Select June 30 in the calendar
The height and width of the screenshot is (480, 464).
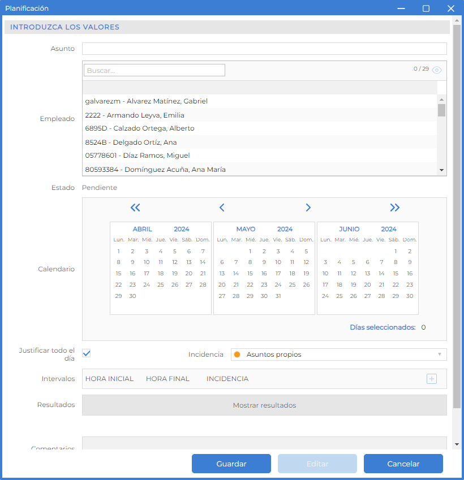tap(410, 296)
